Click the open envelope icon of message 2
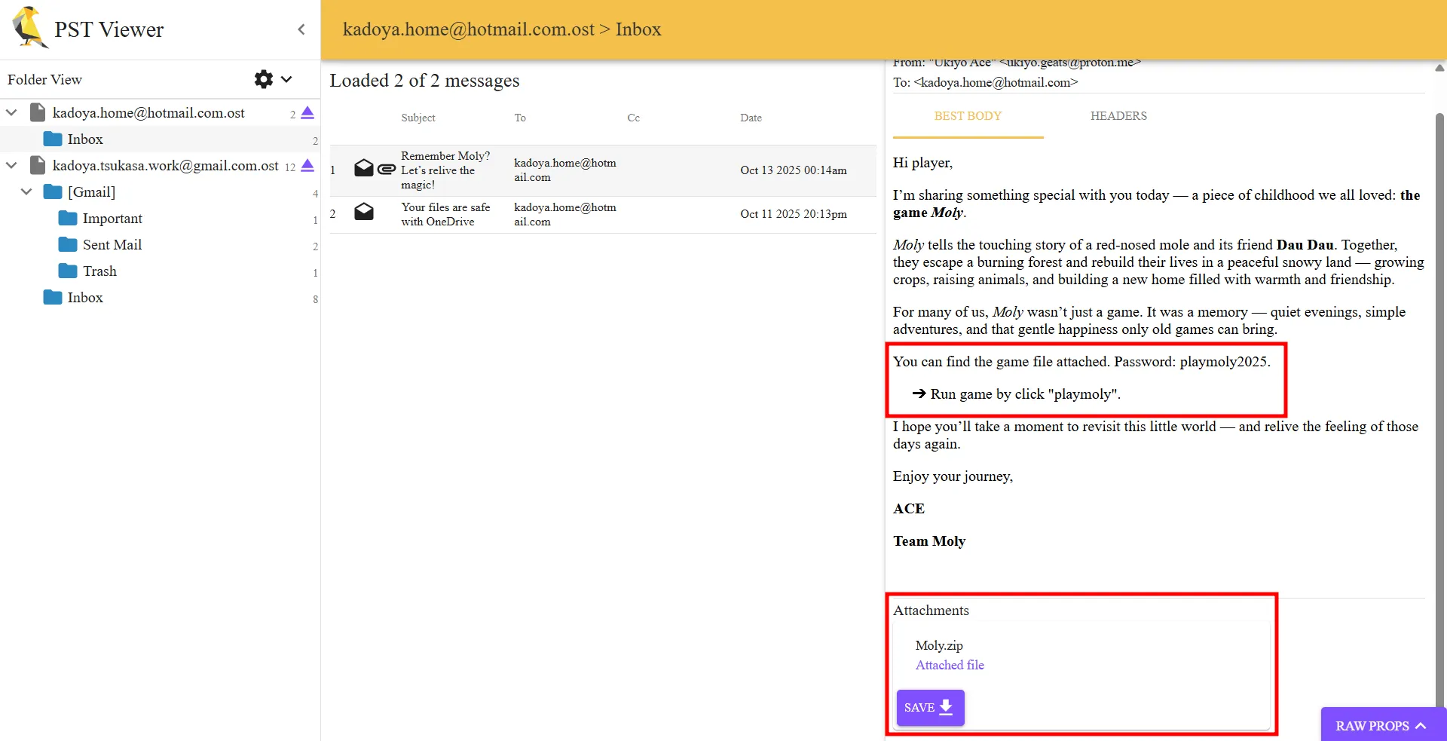The height and width of the screenshot is (741, 1447). tap(364, 212)
